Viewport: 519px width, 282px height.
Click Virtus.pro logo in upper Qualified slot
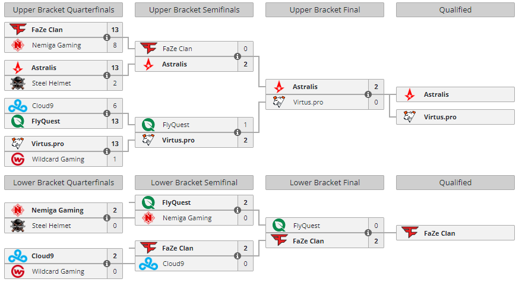(x=410, y=117)
